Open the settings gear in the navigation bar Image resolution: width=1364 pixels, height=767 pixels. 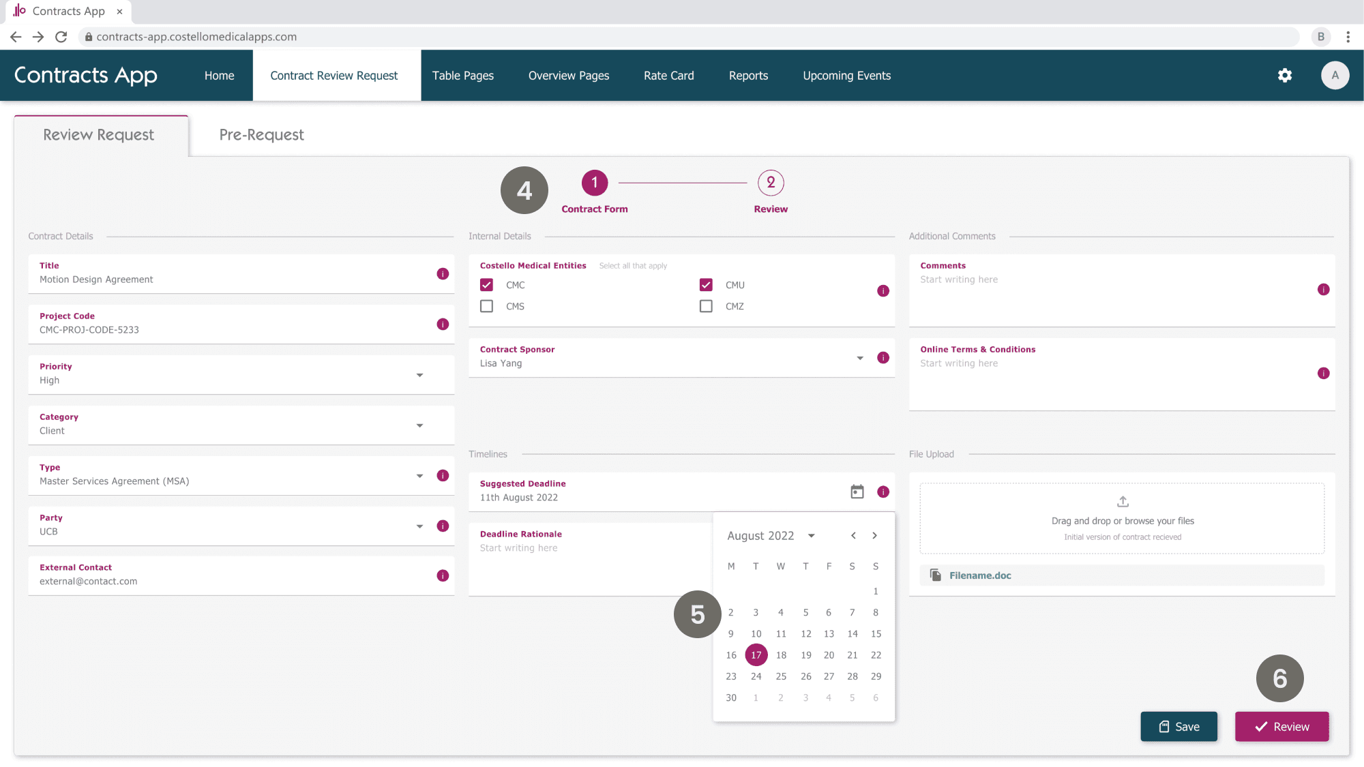1285,75
